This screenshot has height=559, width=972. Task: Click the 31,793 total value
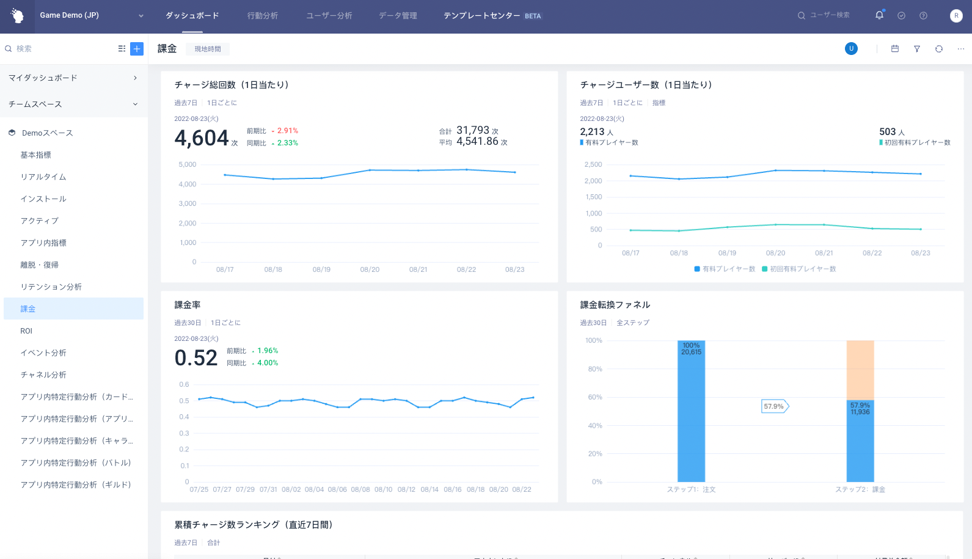click(x=473, y=130)
